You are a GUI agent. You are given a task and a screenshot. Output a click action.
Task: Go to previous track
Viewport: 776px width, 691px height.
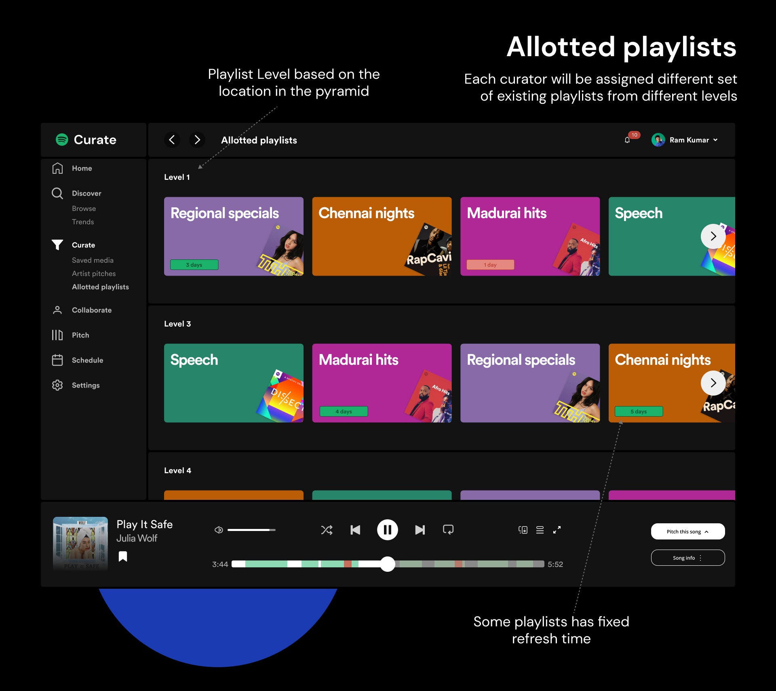(355, 530)
